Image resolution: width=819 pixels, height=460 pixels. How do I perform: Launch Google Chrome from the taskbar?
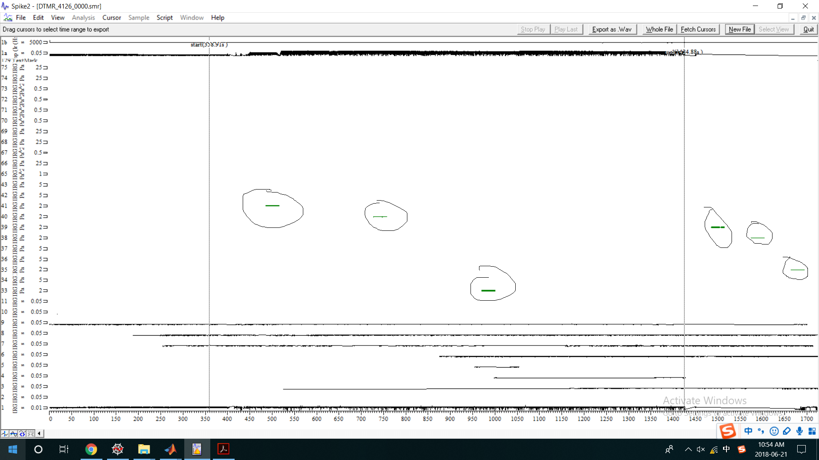pos(91,449)
